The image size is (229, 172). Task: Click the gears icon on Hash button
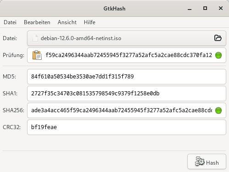coord(200,161)
